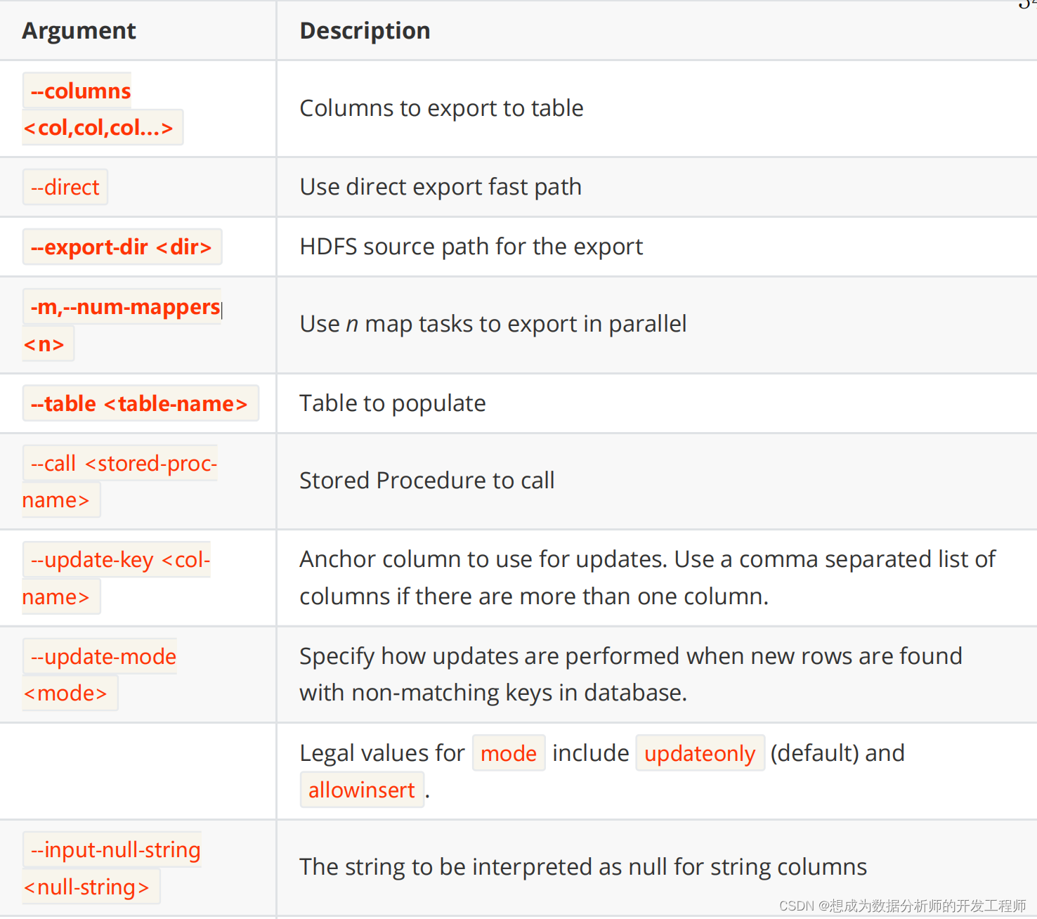
Task: Click the --export-dir <dir> code label
Action: pyautogui.click(x=122, y=247)
